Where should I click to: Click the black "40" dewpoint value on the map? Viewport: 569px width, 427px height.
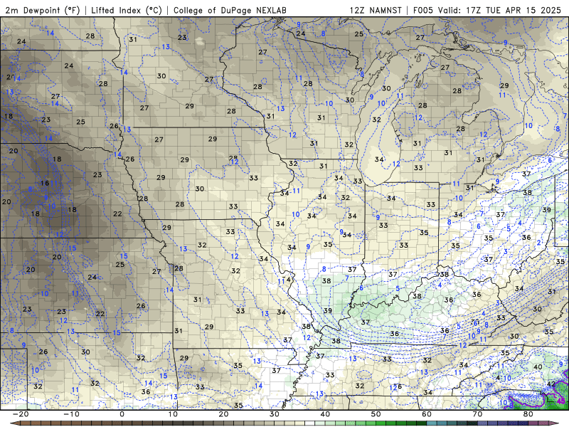coord(538,367)
